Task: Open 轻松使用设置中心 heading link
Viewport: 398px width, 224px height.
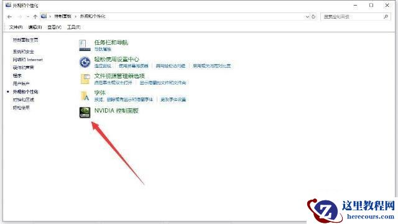Action: point(117,59)
